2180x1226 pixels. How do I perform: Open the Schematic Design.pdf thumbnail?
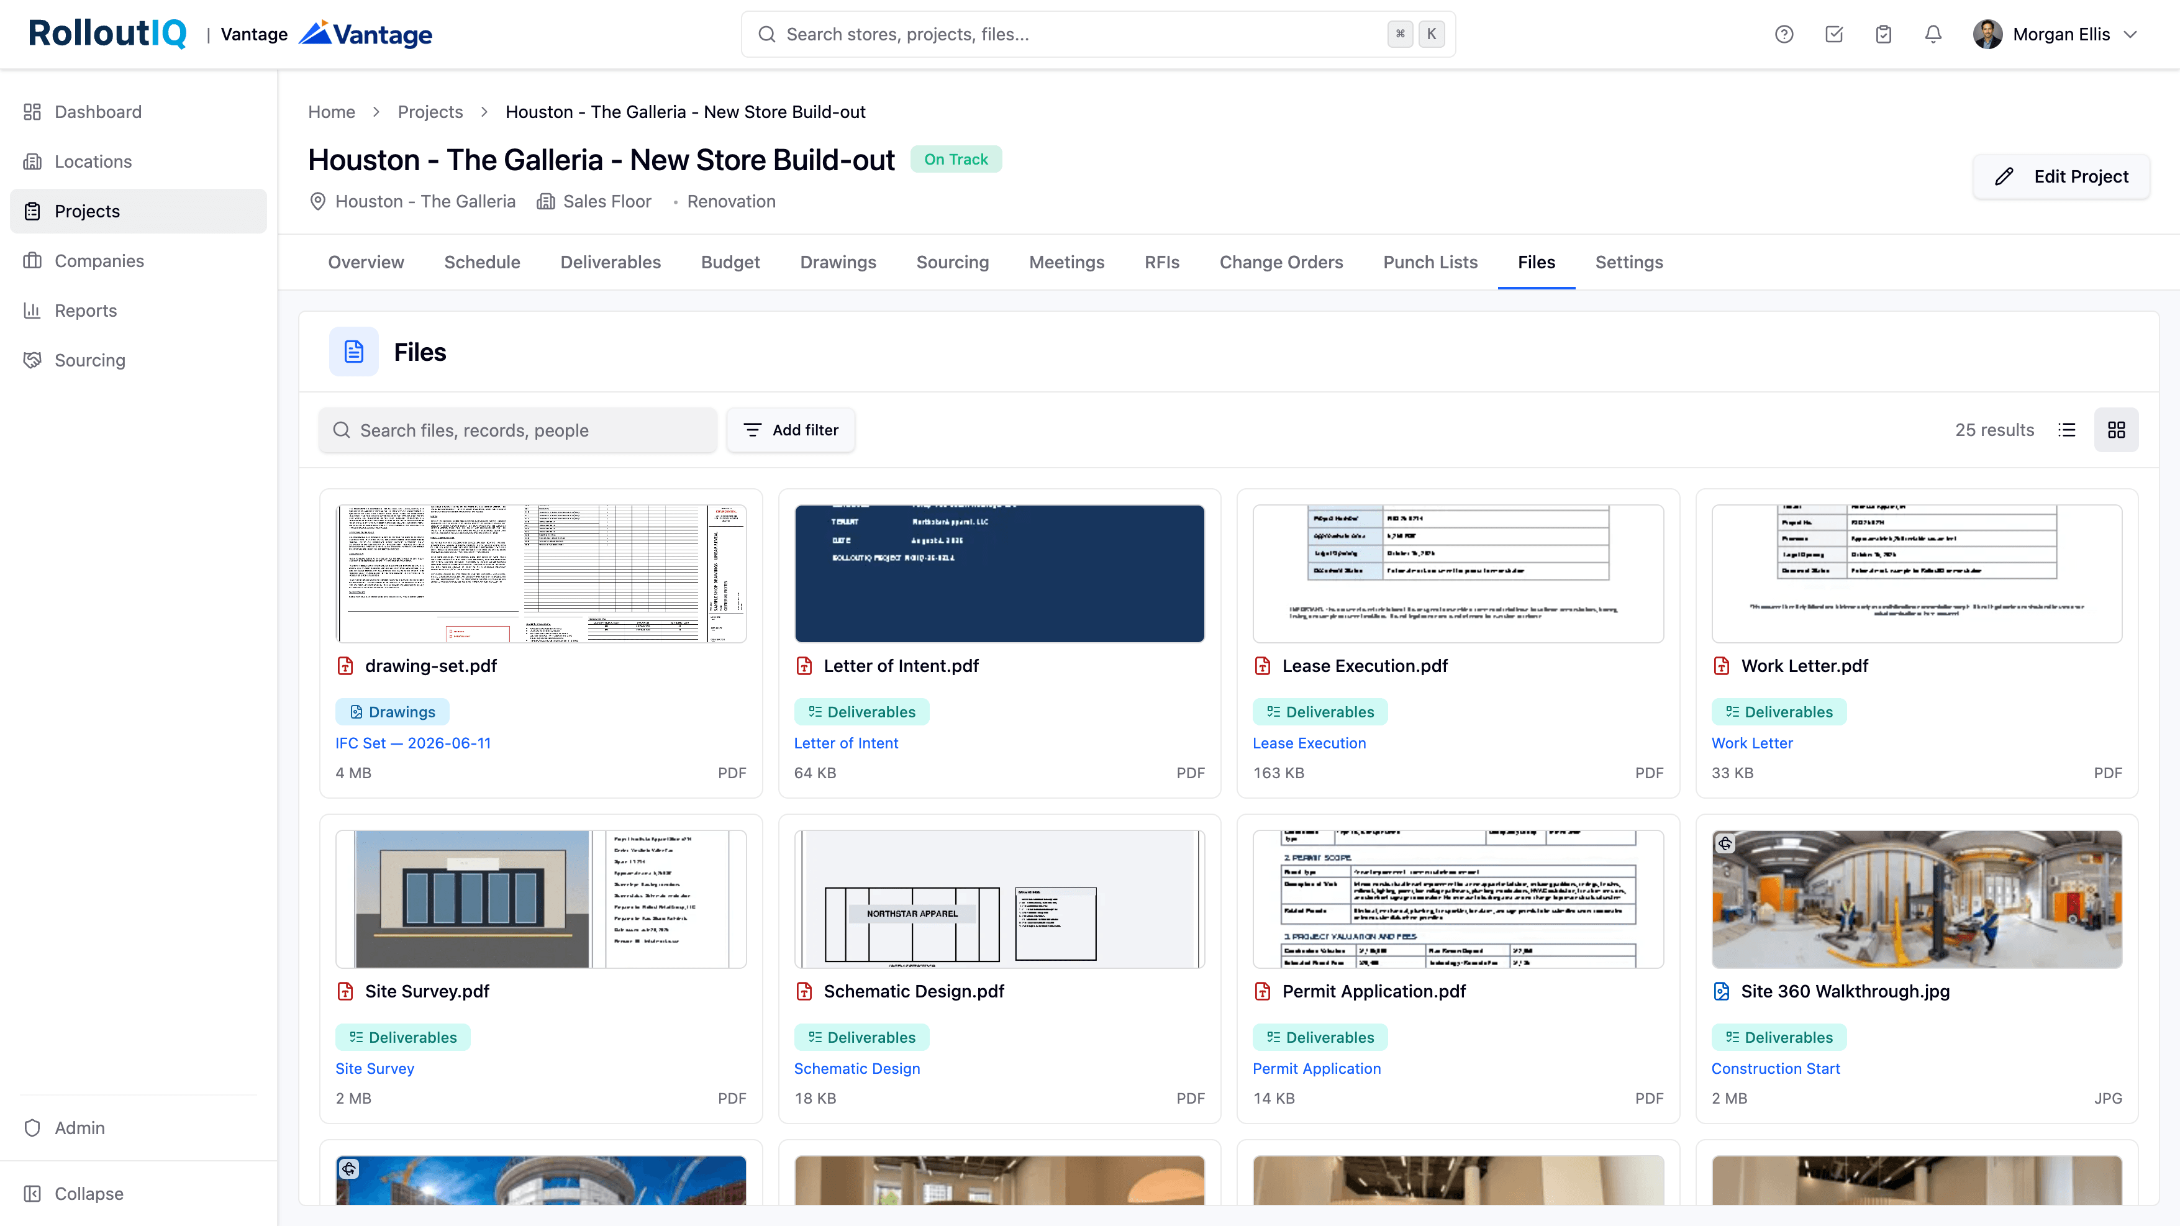click(999, 899)
